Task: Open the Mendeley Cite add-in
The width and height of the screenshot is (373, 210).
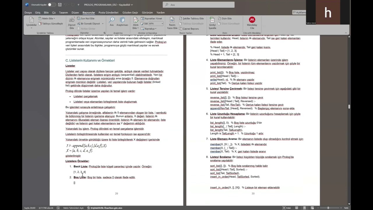Action: (x=252, y=23)
